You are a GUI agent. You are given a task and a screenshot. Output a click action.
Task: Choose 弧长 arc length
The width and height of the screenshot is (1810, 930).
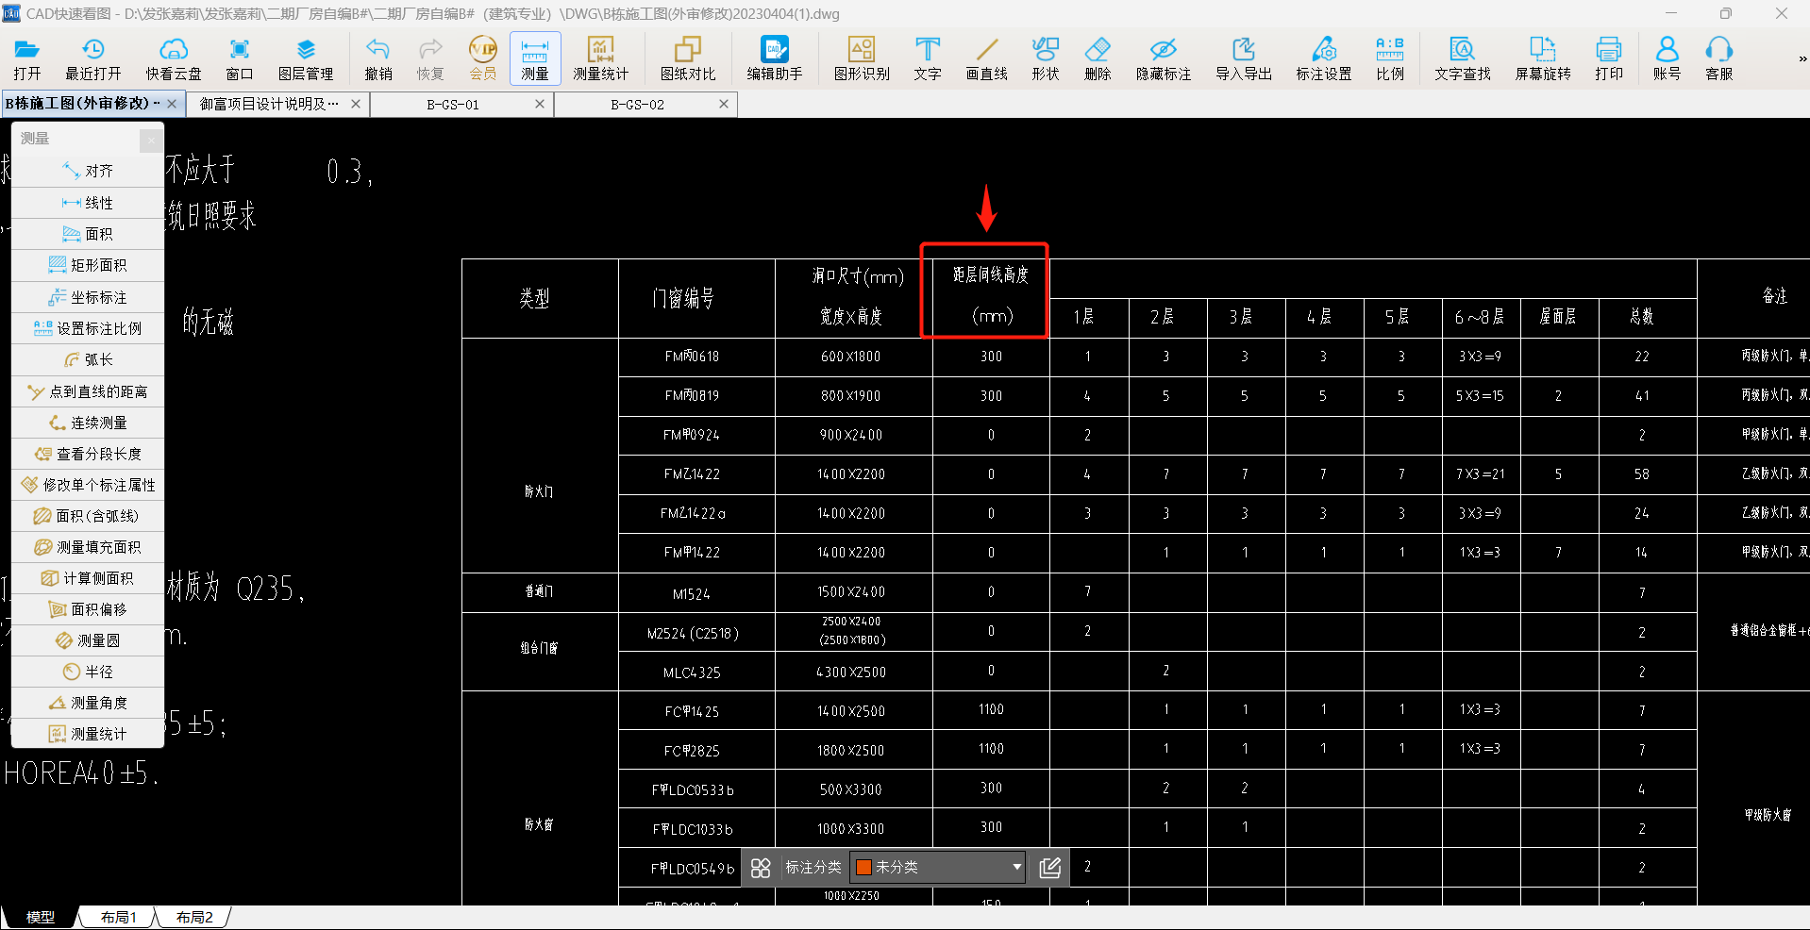[88, 359]
